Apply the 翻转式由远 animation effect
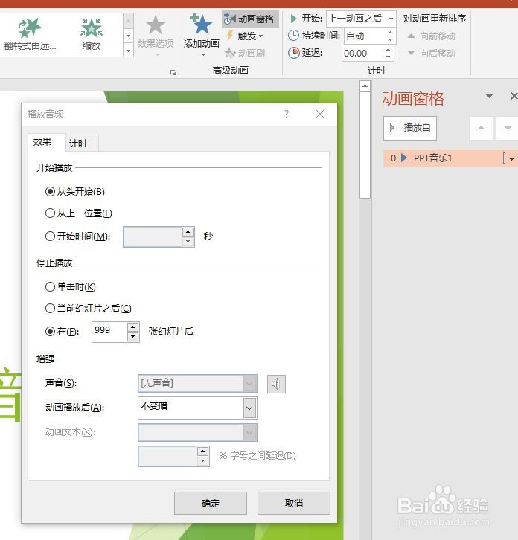Viewport: 518px width, 540px height. point(31,34)
